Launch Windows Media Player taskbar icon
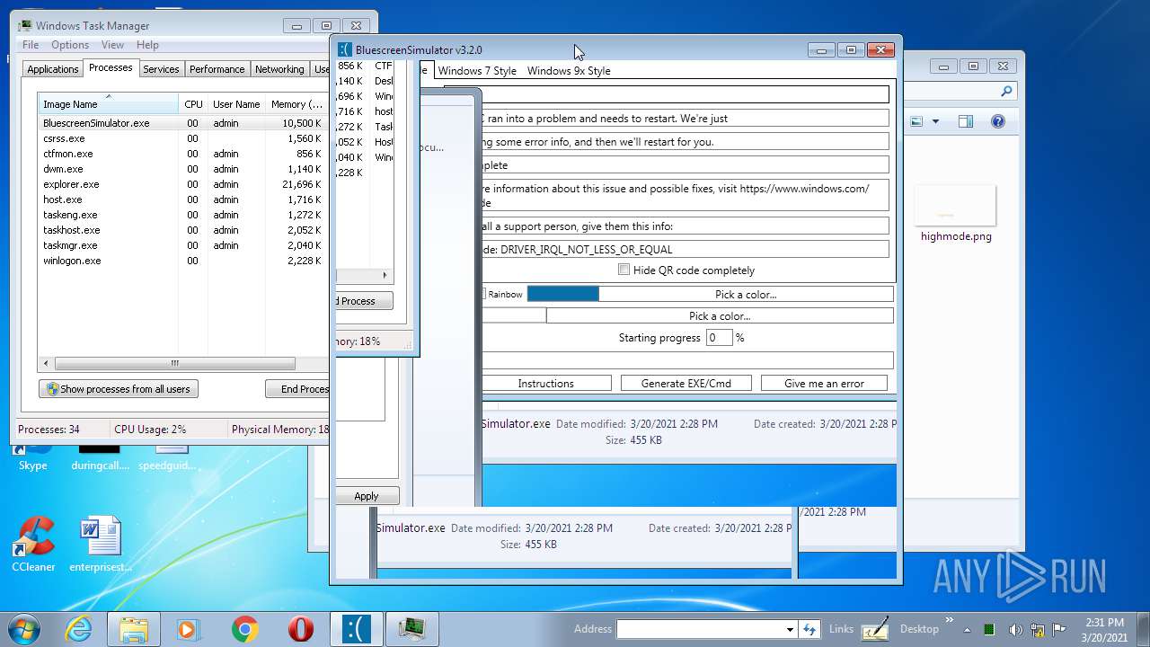The width and height of the screenshot is (1150, 647). pyautogui.click(x=189, y=629)
